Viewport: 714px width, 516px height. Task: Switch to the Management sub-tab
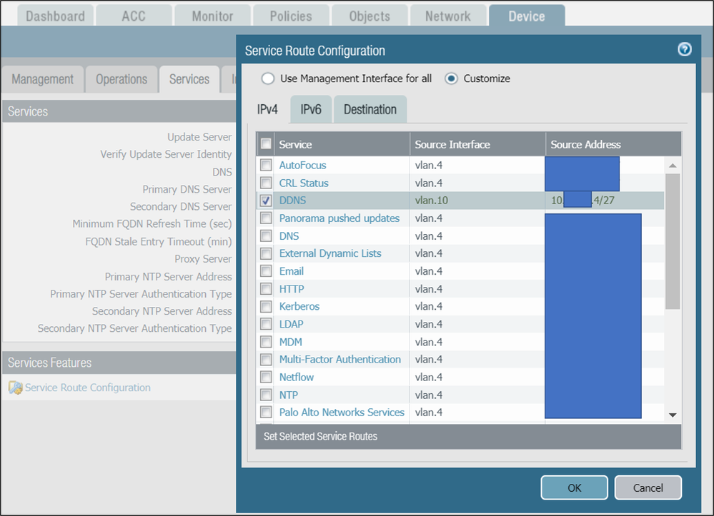(43, 79)
